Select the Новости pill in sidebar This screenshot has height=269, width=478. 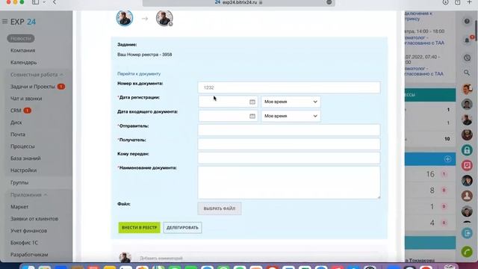coord(21,38)
